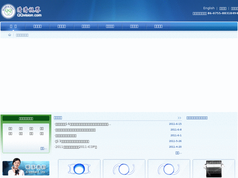Open the news item dated 2011-6-15

click(x=83, y=124)
